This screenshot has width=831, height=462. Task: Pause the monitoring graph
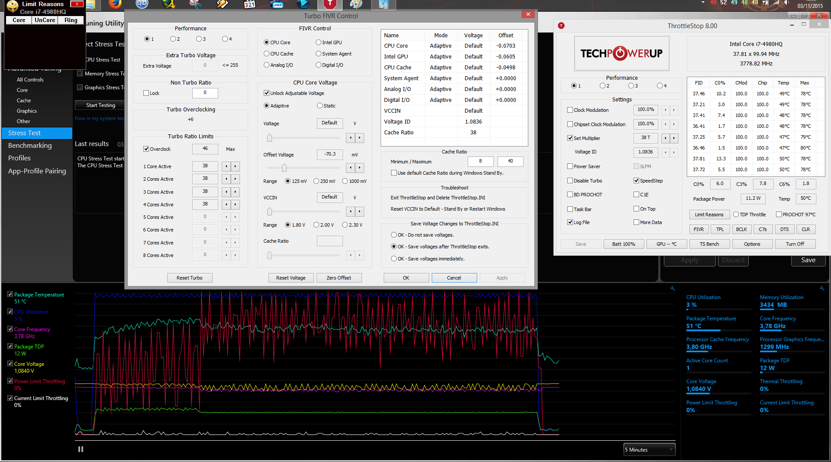pyautogui.click(x=81, y=449)
